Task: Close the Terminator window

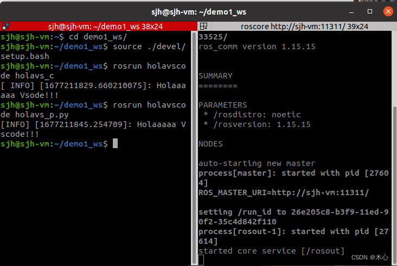Action: [x=388, y=11]
